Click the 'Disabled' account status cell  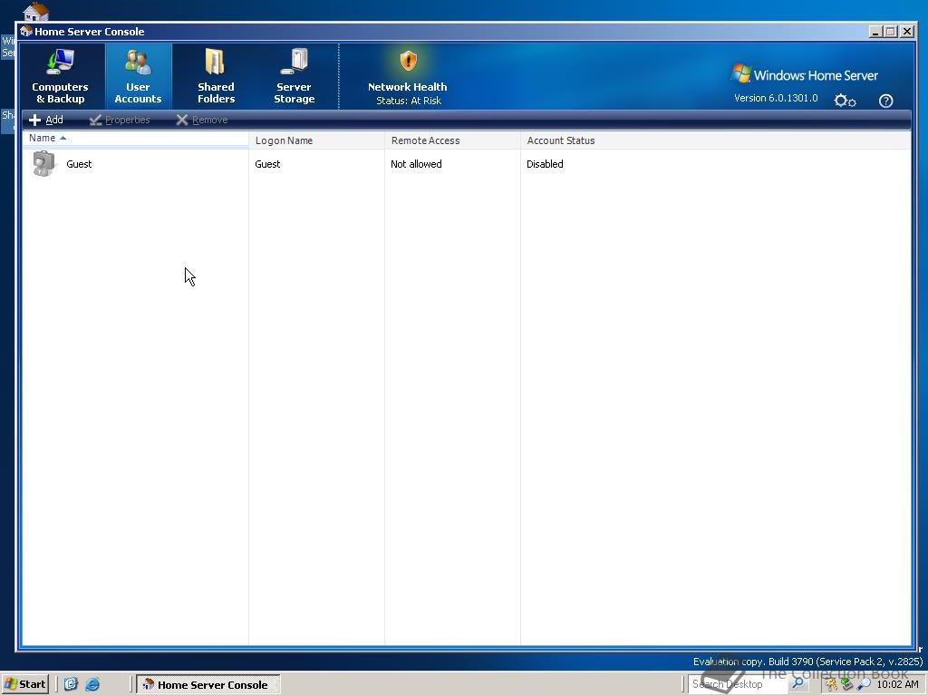pos(545,164)
